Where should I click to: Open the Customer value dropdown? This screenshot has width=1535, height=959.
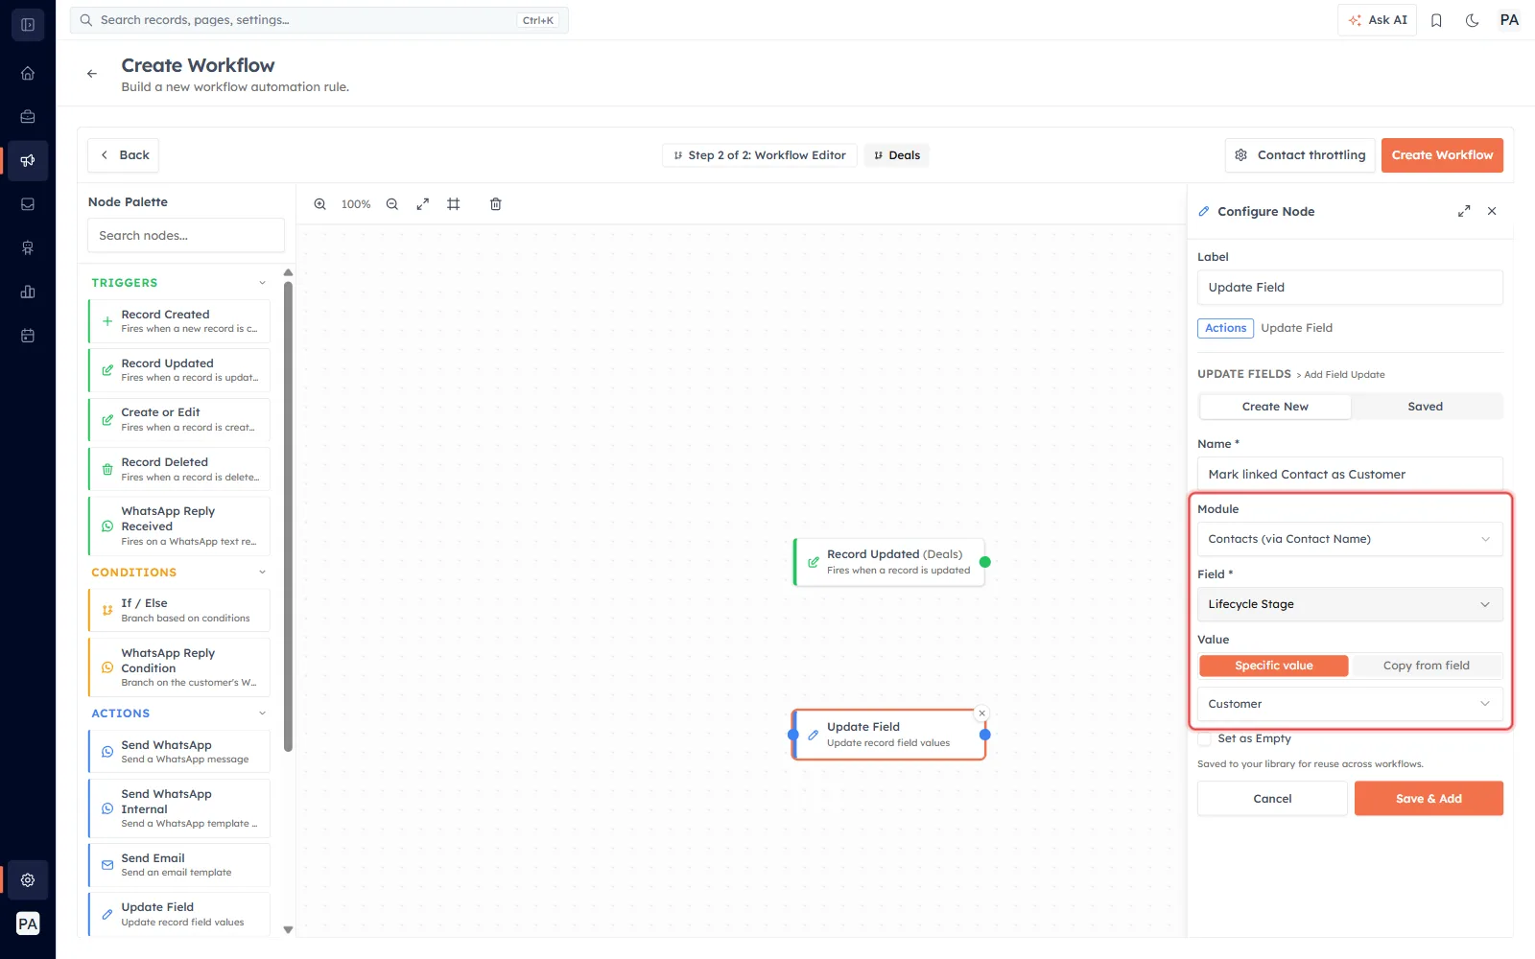tap(1350, 704)
